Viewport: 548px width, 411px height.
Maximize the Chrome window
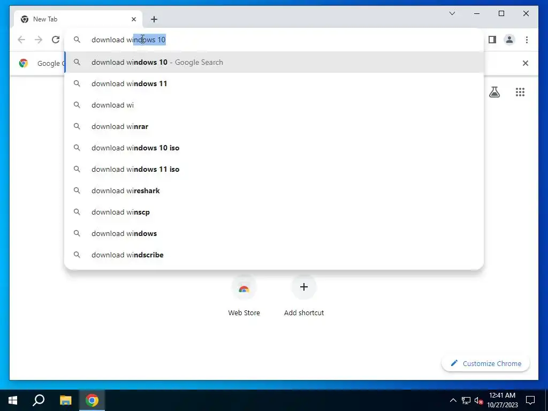[x=501, y=13]
